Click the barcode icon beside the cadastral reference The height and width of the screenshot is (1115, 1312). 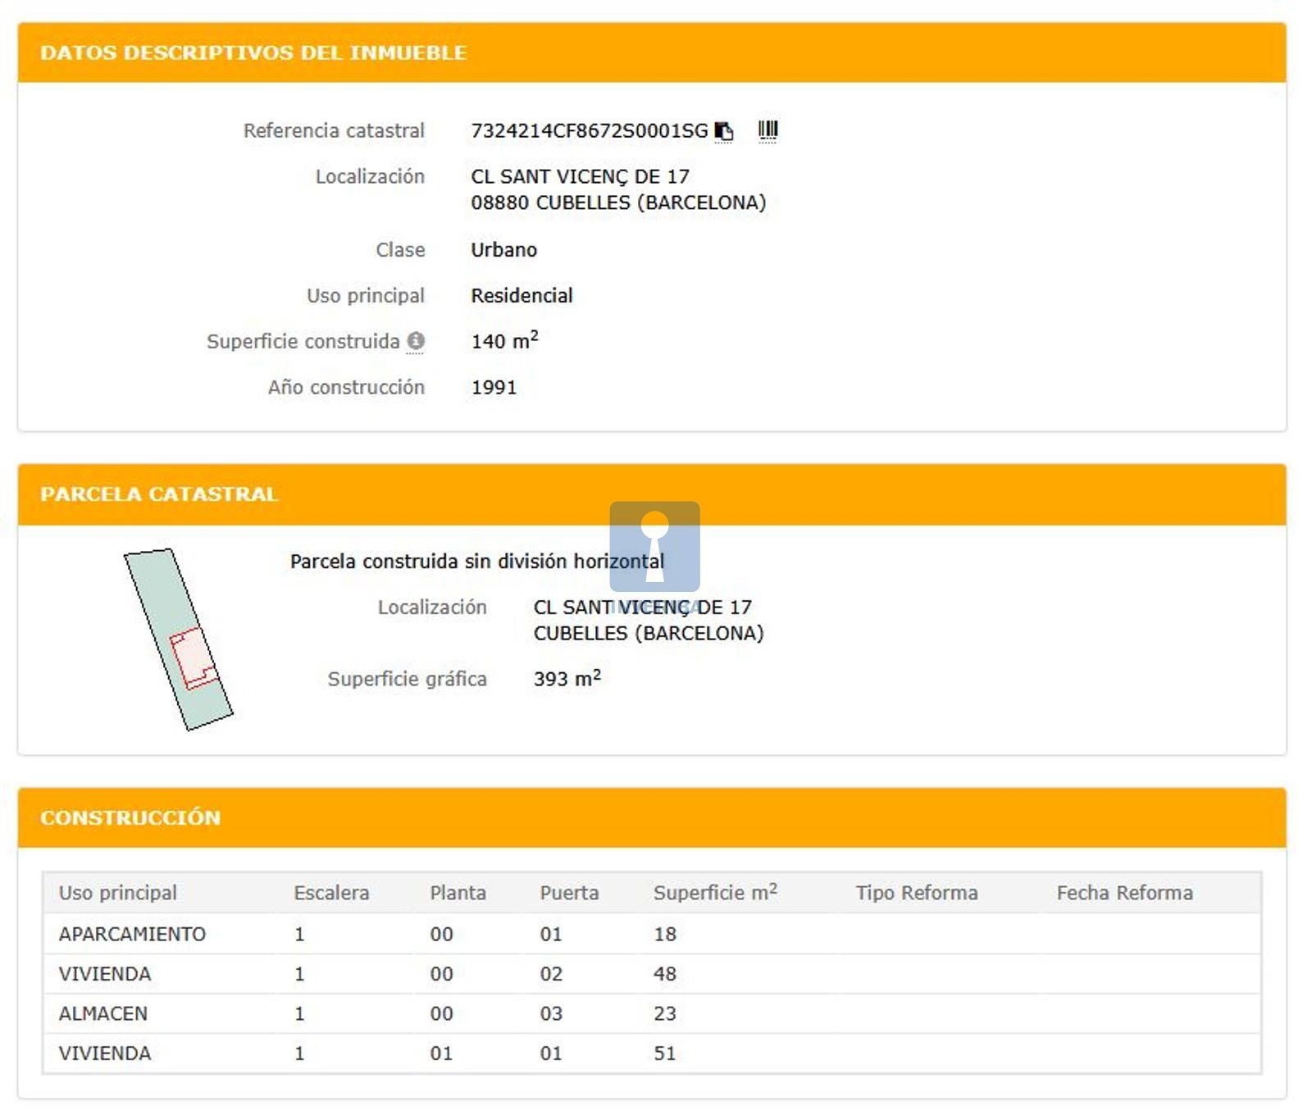tap(768, 130)
